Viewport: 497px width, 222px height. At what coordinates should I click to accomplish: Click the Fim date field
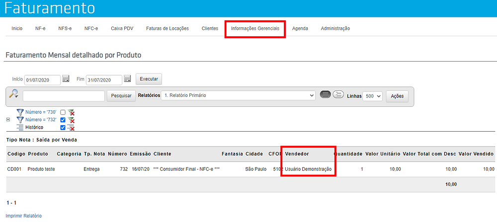coord(104,80)
